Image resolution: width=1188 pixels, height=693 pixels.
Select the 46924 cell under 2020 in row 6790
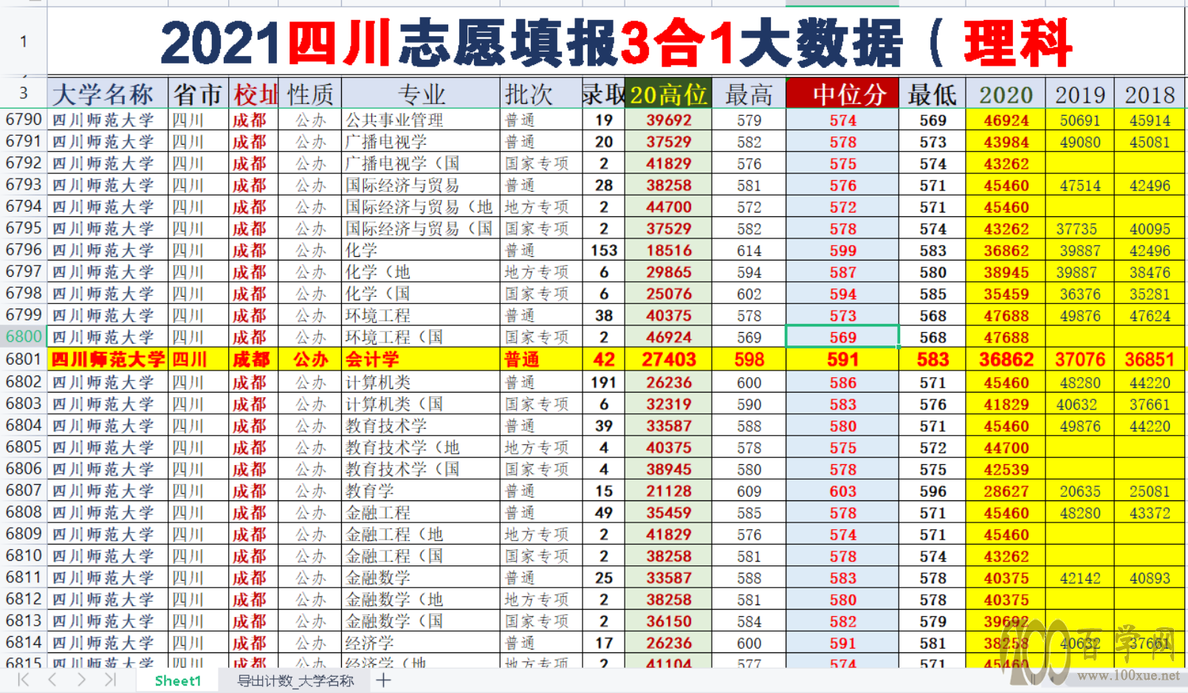pos(1006,120)
